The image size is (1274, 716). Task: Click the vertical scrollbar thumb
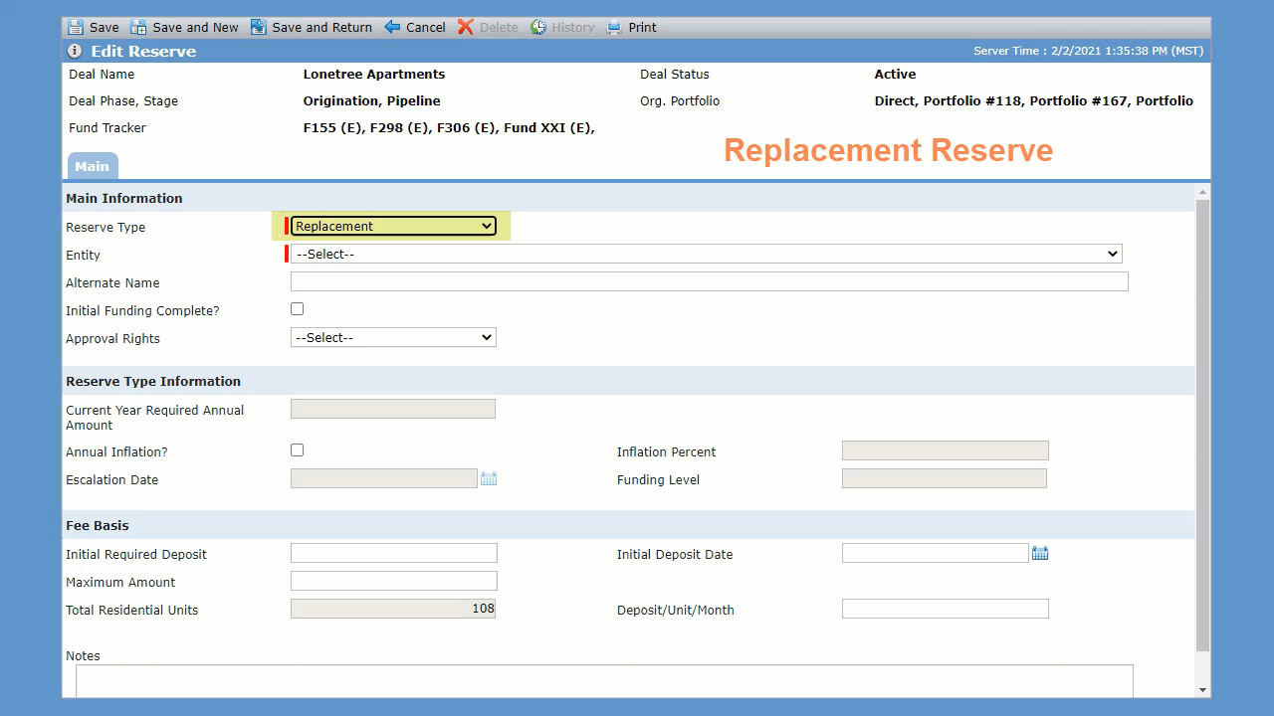[1203, 426]
